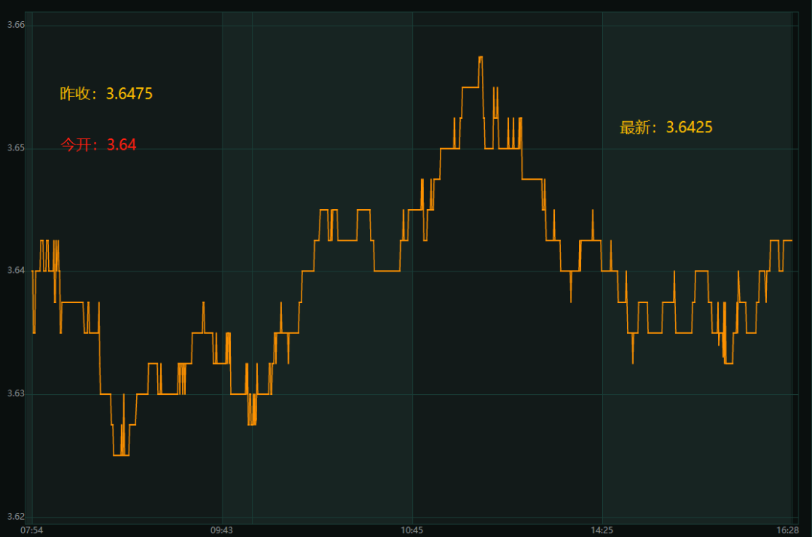Viewport: 812px width, 537px height.
Task: Click the leftmost starting point of the price line
Action: 32,271
